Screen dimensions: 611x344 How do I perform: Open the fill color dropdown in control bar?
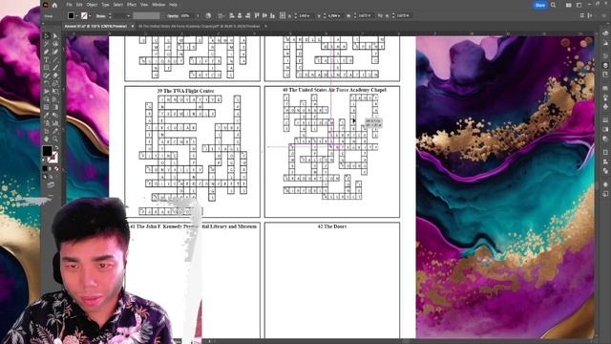point(76,15)
